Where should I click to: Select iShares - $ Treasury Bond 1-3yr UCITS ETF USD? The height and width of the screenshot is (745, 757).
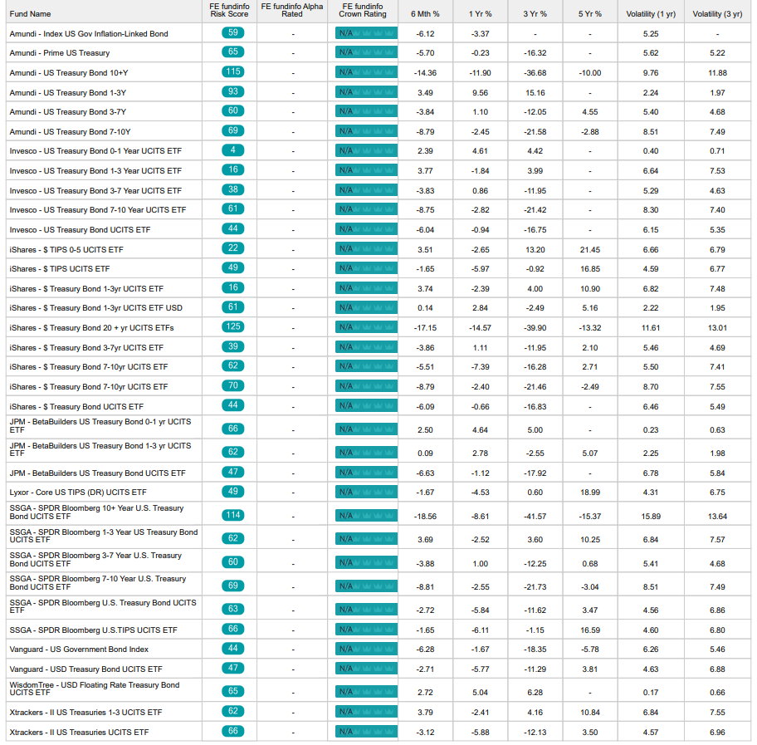[x=96, y=308]
